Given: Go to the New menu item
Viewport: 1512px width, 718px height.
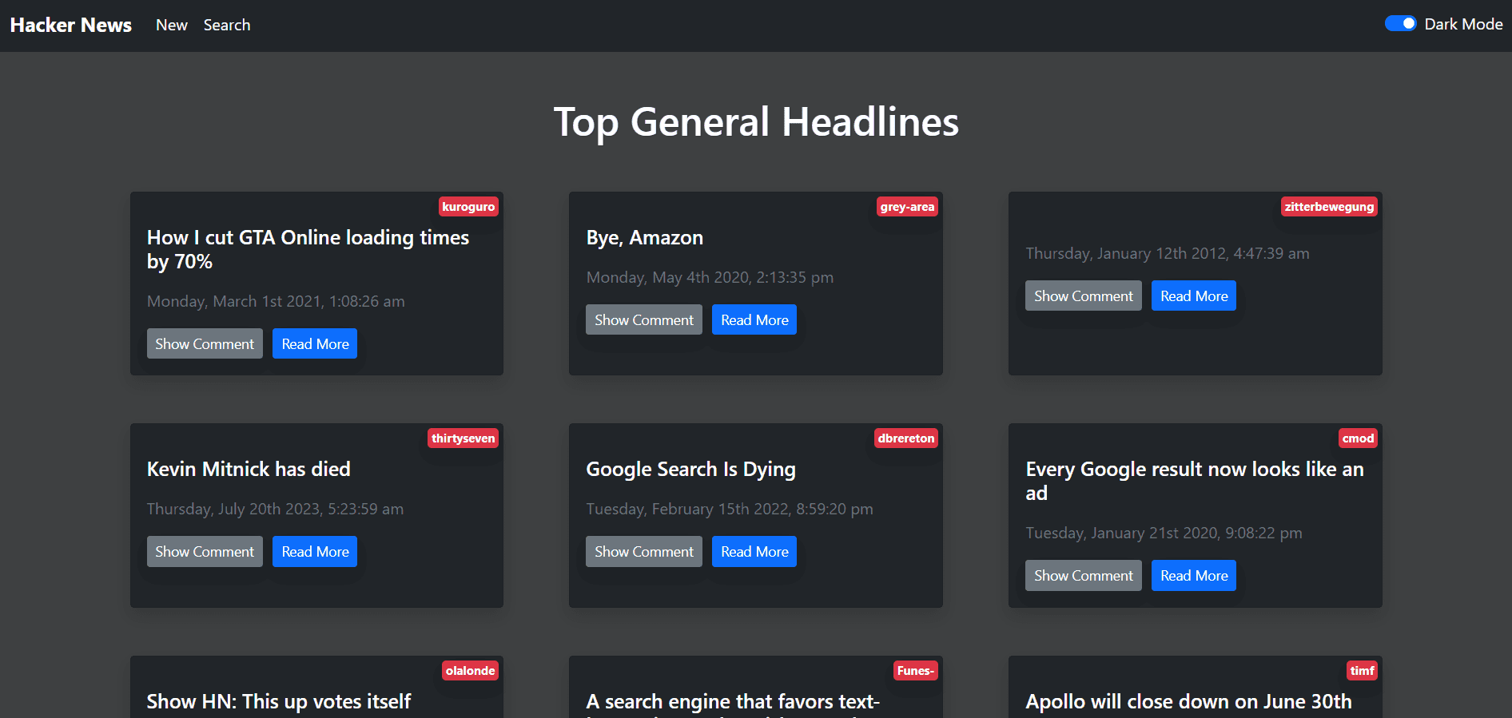Looking at the screenshot, I should [171, 25].
